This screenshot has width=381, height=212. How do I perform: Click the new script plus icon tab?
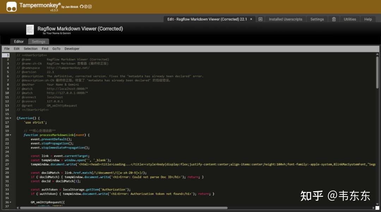[260, 19]
